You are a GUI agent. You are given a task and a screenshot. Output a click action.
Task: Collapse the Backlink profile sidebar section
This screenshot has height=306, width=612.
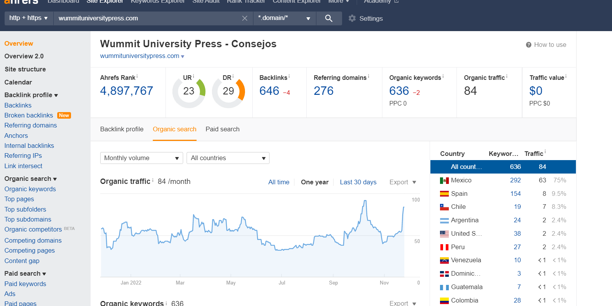[x=31, y=95]
